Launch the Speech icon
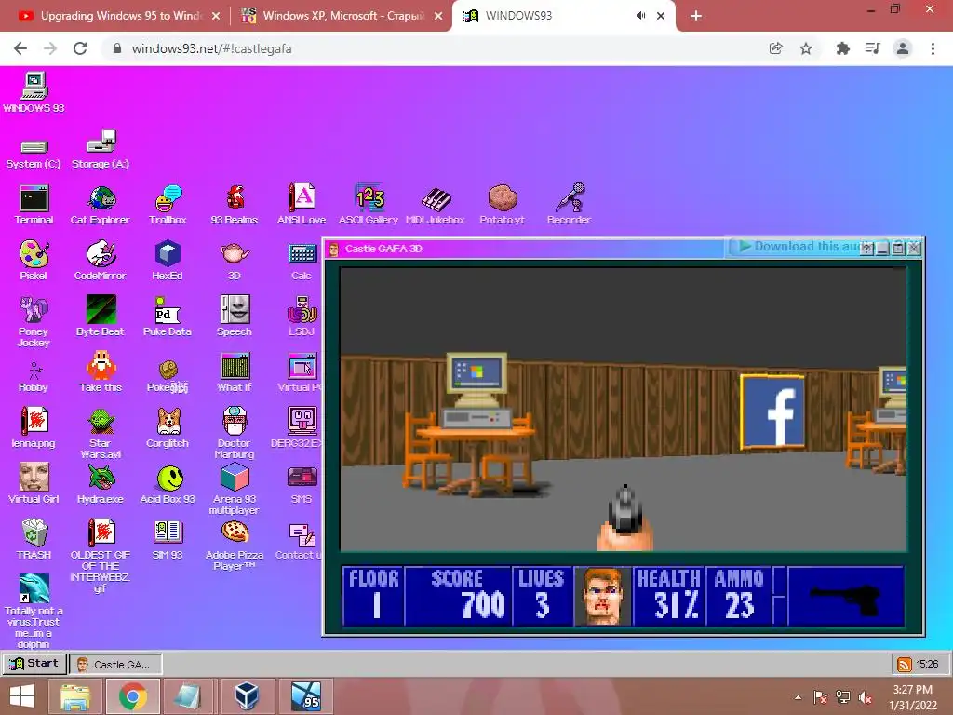Viewport: 953px width, 715px height. (235, 317)
